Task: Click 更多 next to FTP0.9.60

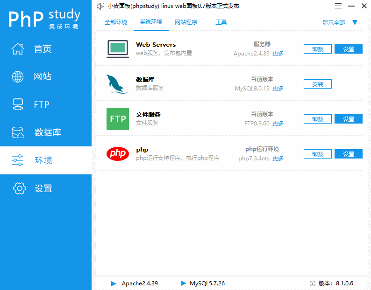Action: pyautogui.click(x=278, y=124)
